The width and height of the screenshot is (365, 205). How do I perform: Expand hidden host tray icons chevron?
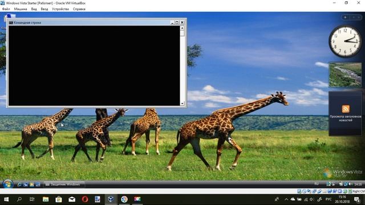[286, 199]
